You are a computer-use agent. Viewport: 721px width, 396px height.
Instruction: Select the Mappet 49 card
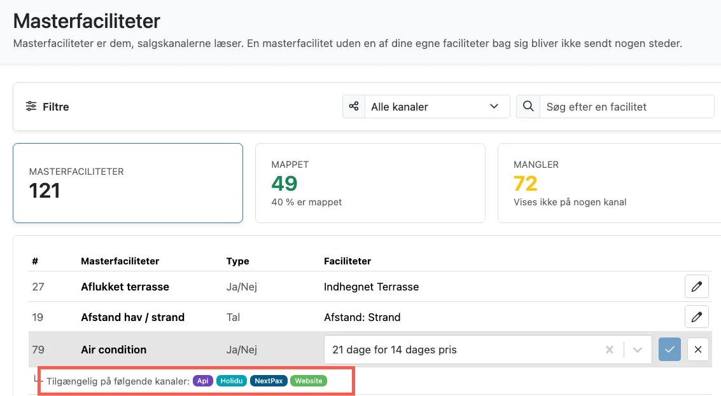(x=370, y=183)
